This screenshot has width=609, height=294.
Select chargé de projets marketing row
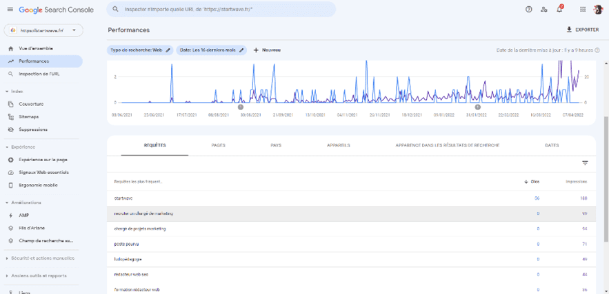pos(351,229)
